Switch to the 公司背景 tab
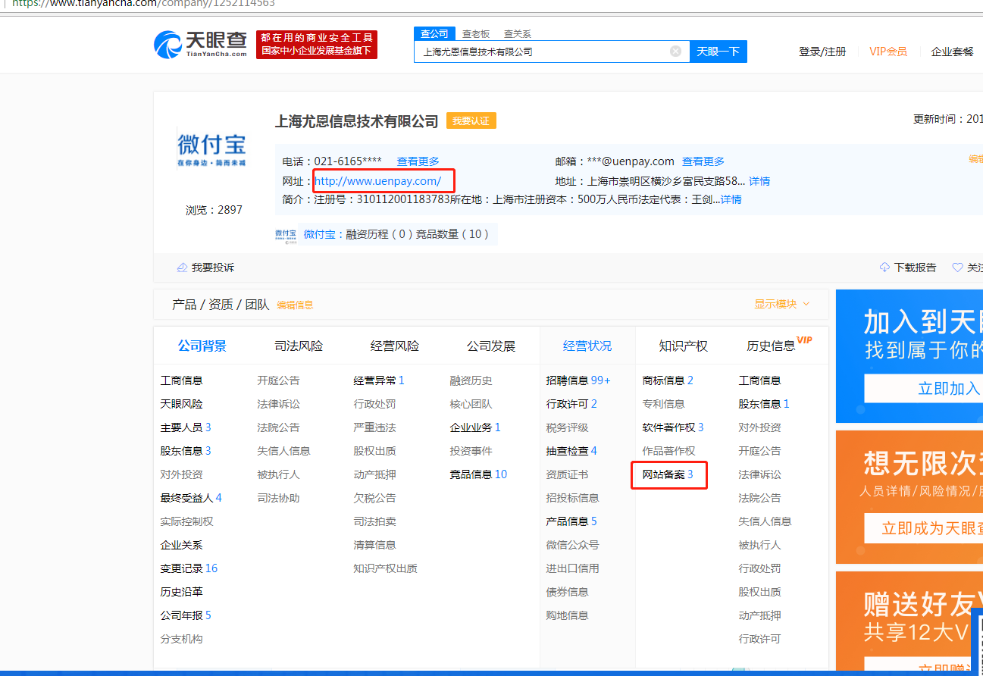This screenshot has height=676, width=983. point(202,346)
